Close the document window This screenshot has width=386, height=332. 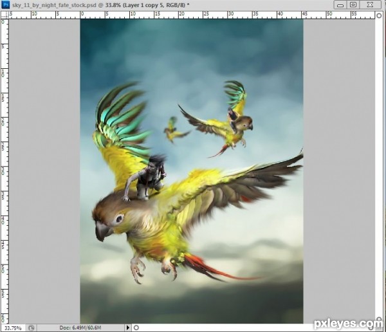tap(370, 5)
